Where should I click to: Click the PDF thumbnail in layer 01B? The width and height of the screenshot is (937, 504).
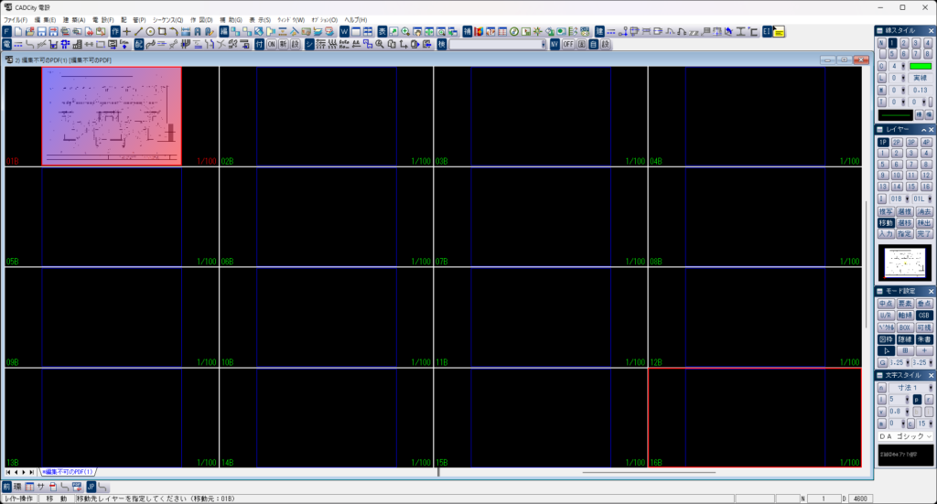(112, 115)
